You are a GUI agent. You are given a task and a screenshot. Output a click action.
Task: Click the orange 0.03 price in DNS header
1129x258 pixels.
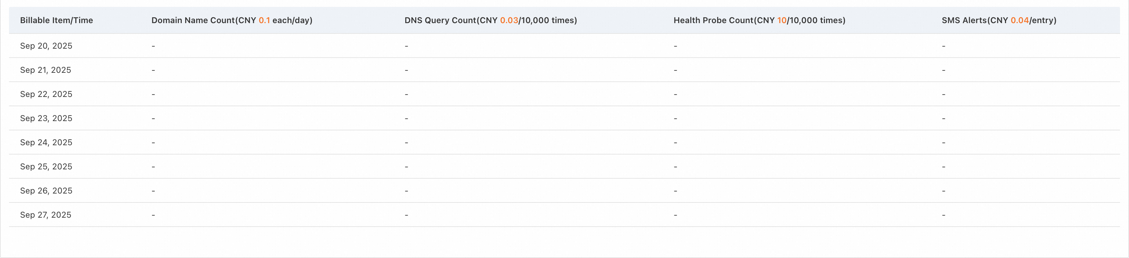(x=509, y=20)
